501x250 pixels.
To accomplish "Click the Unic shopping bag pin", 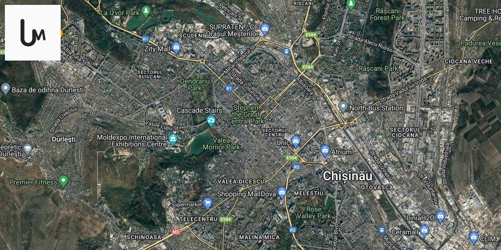I will point(296,142).
